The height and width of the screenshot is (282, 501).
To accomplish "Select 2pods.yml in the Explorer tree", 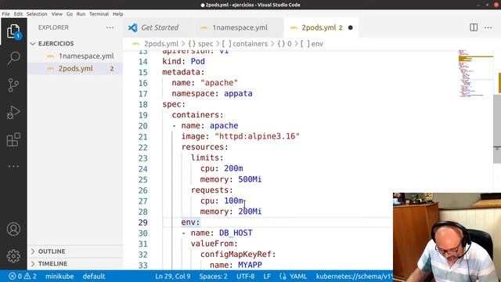I will click(x=75, y=69).
